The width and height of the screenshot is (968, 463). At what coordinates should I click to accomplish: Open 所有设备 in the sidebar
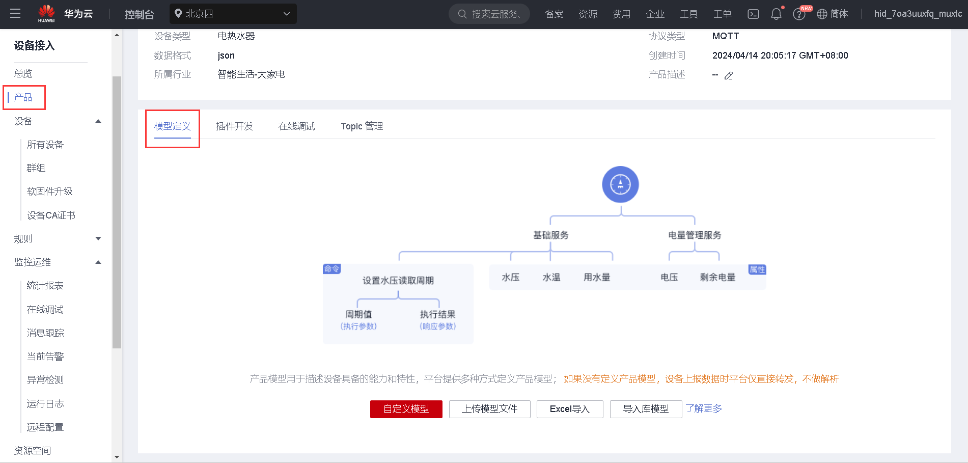[45, 145]
